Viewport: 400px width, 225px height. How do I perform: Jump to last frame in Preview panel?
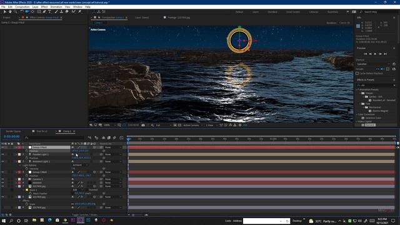click(x=386, y=54)
